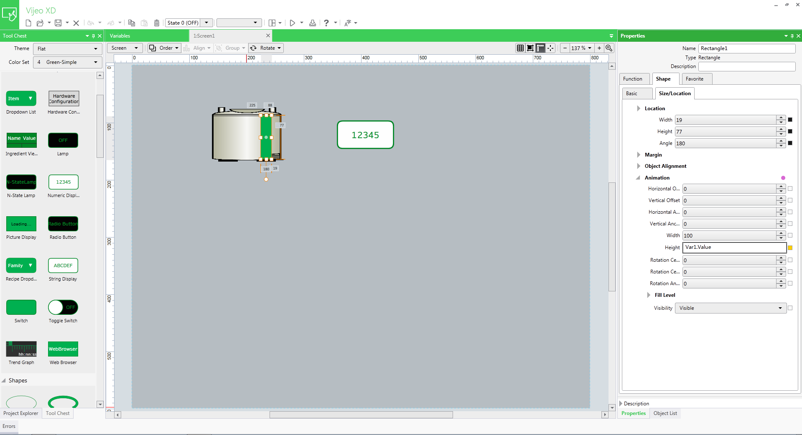Create a new project file
The height and width of the screenshot is (435, 802).
coord(28,23)
